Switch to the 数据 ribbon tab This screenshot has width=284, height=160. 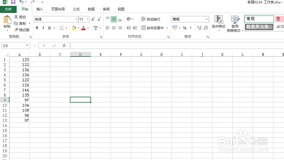point(91,9)
